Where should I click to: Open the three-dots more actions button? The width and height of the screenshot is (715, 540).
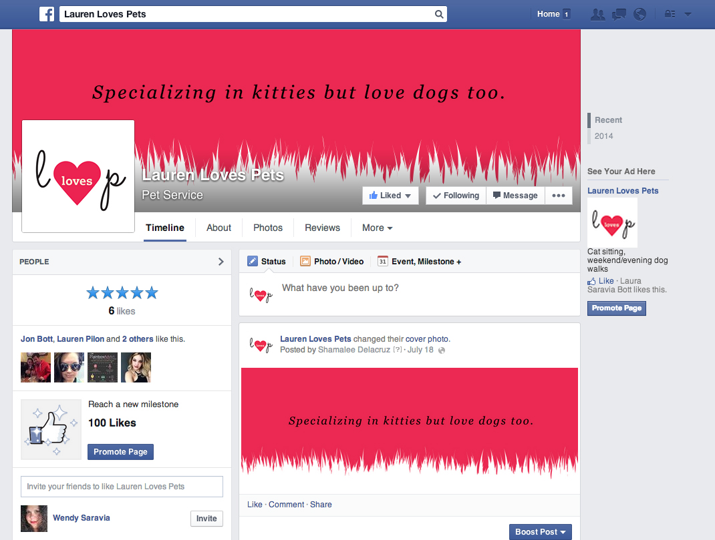(x=559, y=196)
